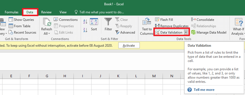Viewport: 245px width, 95px height.
Task: Follow the Tell me more link
Action: click(x=204, y=90)
